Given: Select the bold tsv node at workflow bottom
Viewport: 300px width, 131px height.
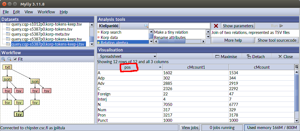Looking at the screenshot, I should (19, 114).
